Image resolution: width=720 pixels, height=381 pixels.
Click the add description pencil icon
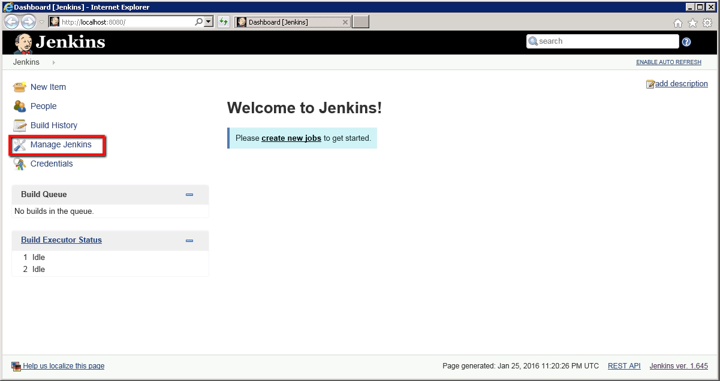(x=649, y=83)
